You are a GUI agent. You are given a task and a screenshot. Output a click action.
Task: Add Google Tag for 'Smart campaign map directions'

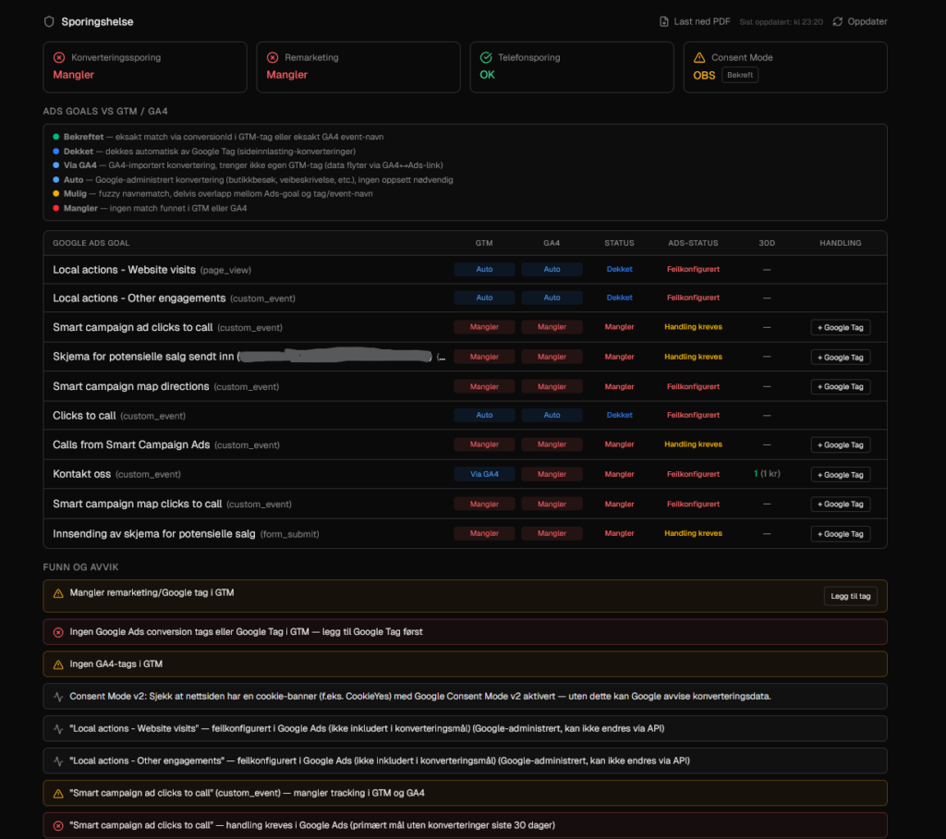click(x=840, y=386)
